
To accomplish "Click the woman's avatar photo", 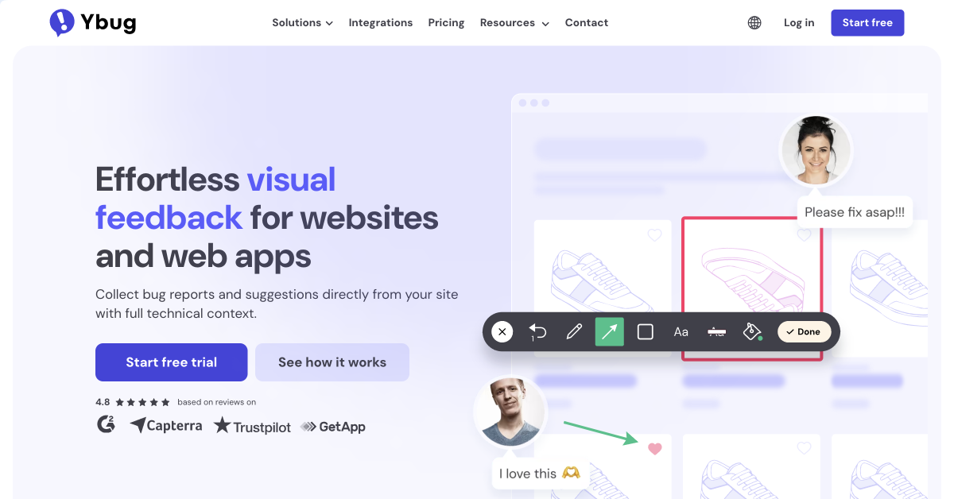I will (x=816, y=149).
